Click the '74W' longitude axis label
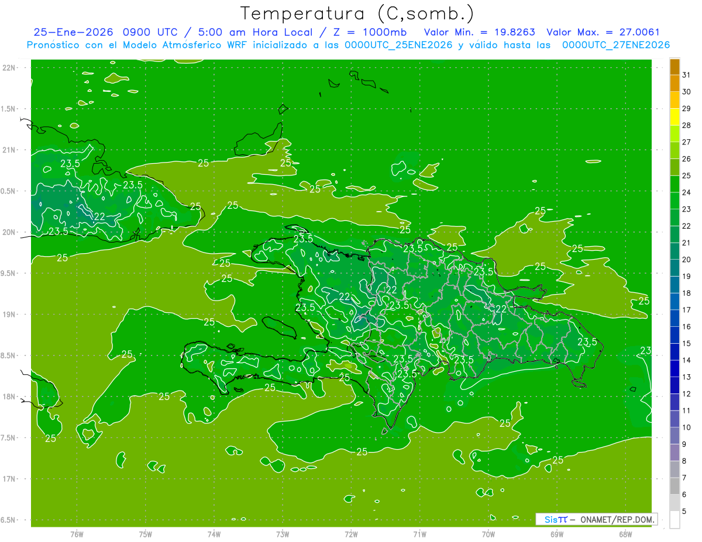This screenshot has height=542, width=702. (x=214, y=534)
